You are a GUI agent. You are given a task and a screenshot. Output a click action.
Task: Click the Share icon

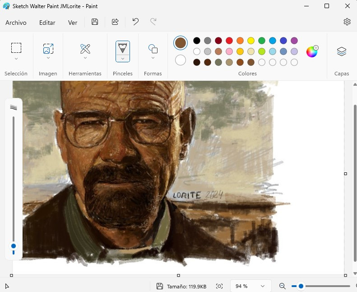click(x=115, y=22)
